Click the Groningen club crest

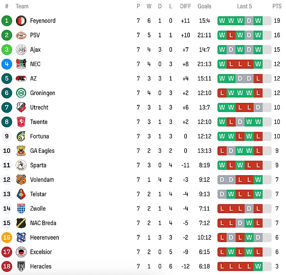(21, 93)
